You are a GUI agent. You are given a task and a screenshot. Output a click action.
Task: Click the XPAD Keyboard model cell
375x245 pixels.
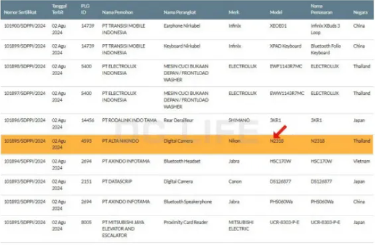point(286,46)
